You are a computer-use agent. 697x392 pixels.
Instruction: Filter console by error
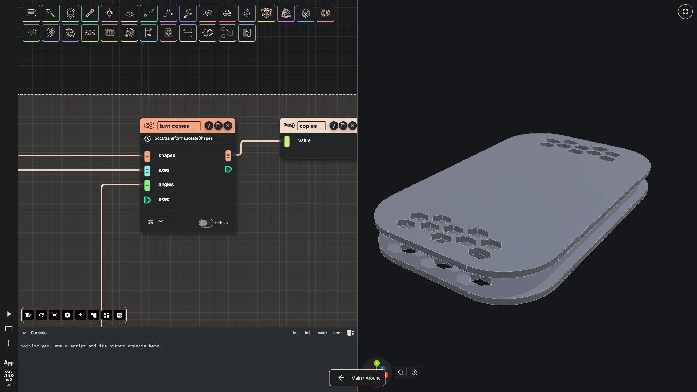[x=338, y=333]
